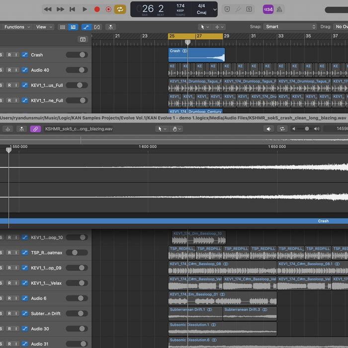348x348 pixels.
Task: Toggle the Show Automation button
Action: pyautogui.click(x=87, y=27)
